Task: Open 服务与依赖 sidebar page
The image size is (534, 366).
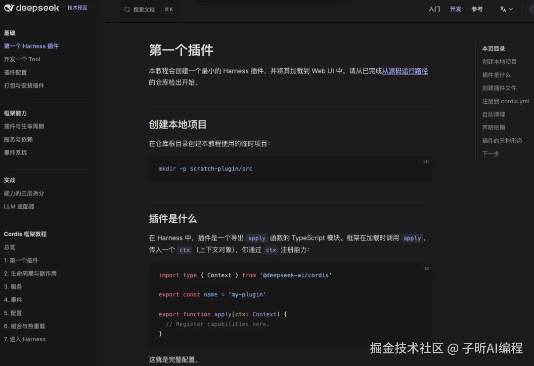Action: [x=18, y=139]
